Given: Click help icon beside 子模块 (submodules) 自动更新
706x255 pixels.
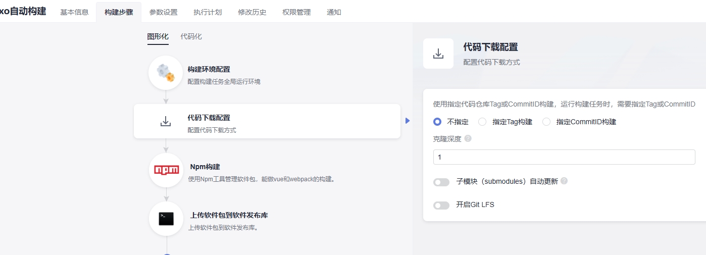Looking at the screenshot, I should coord(564,181).
